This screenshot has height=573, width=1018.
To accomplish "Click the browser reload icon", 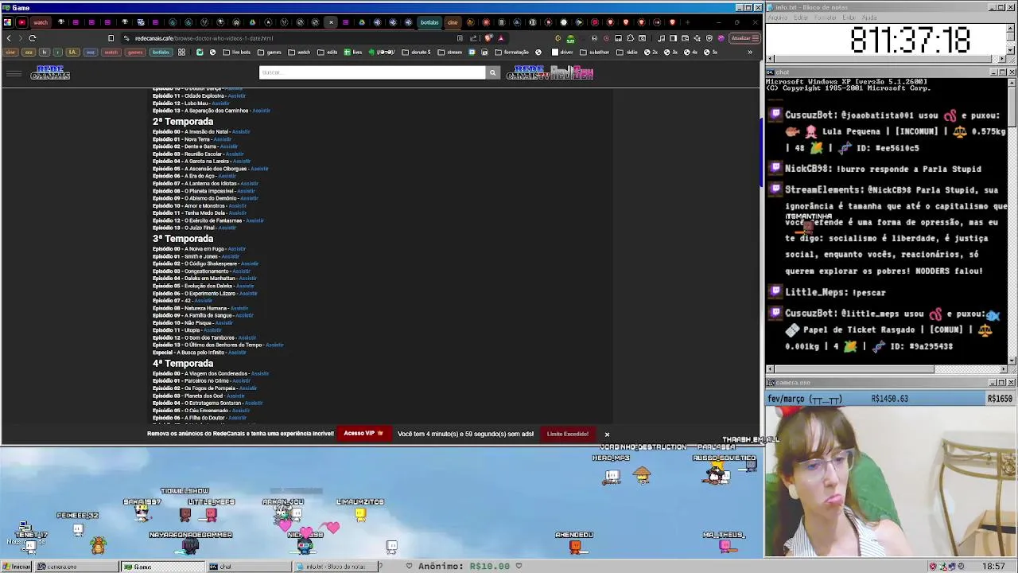I will tap(33, 38).
